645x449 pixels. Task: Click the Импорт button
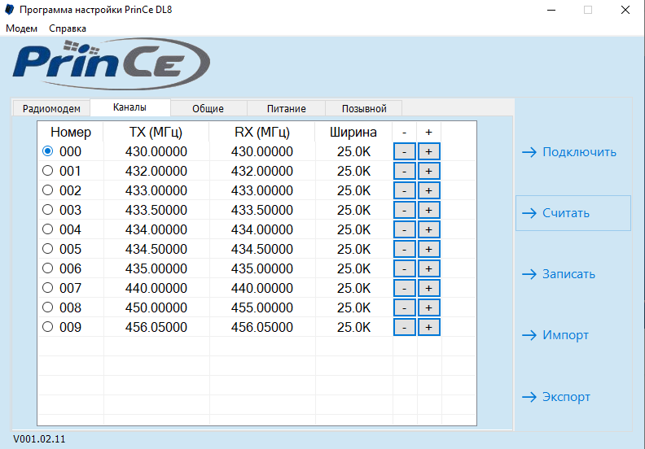click(x=573, y=335)
